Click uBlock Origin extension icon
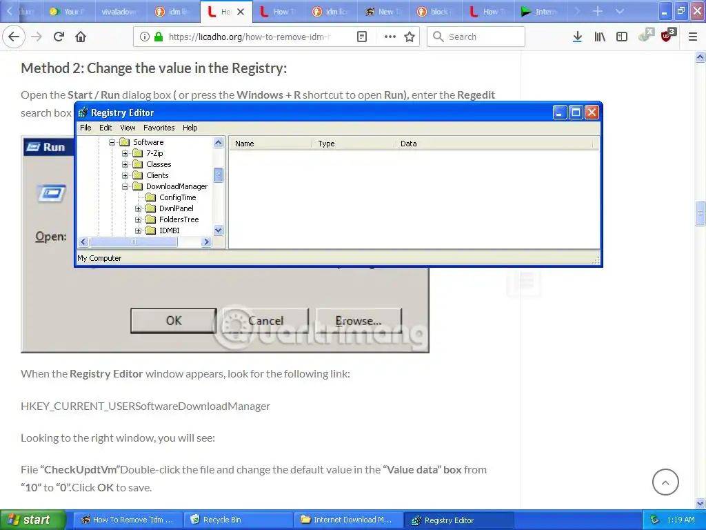 click(x=668, y=35)
